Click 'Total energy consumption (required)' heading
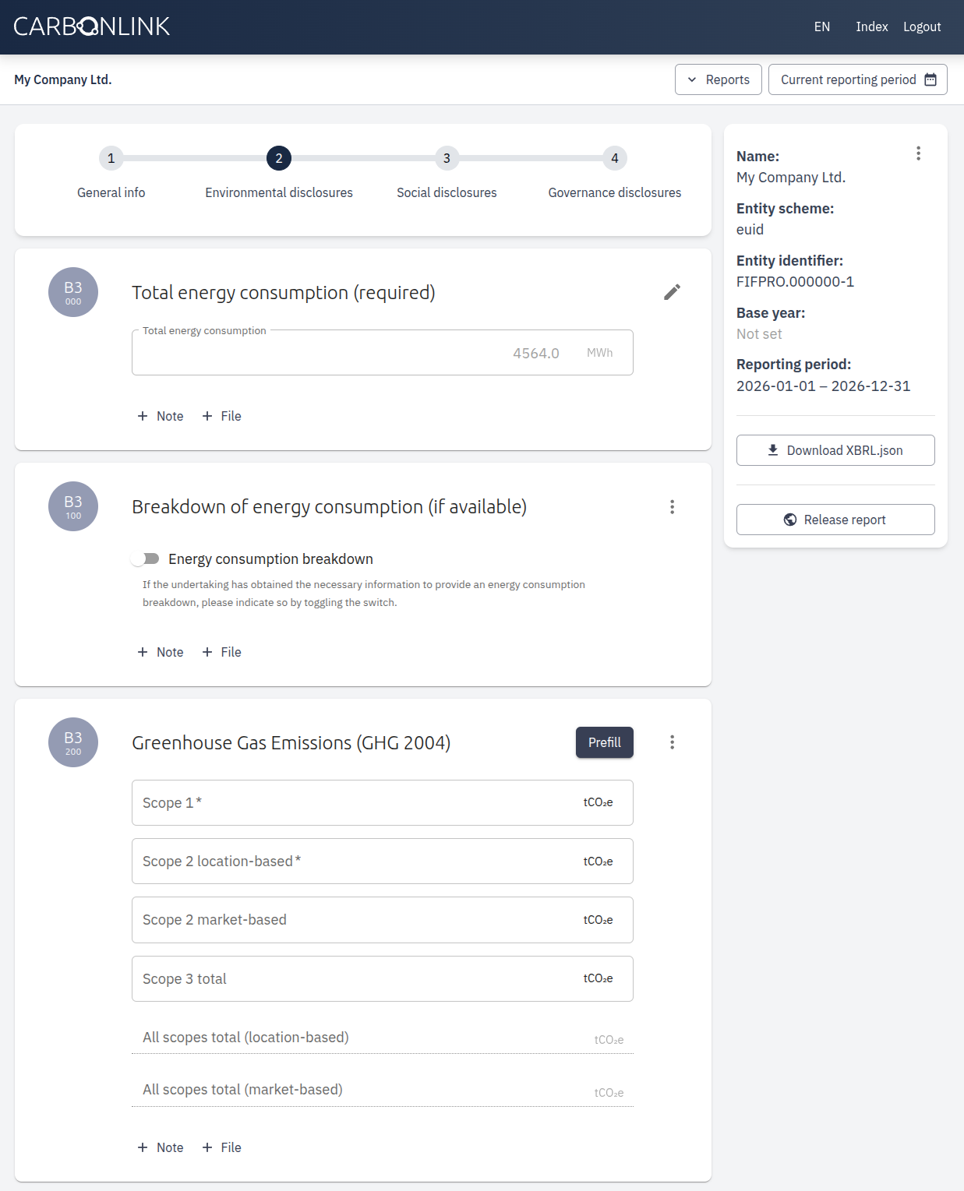 click(284, 293)
